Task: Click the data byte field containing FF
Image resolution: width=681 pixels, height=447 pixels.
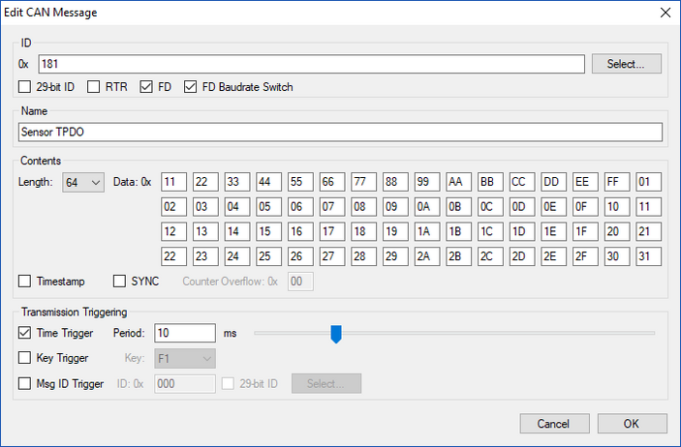Action: (x=614, y=182)
